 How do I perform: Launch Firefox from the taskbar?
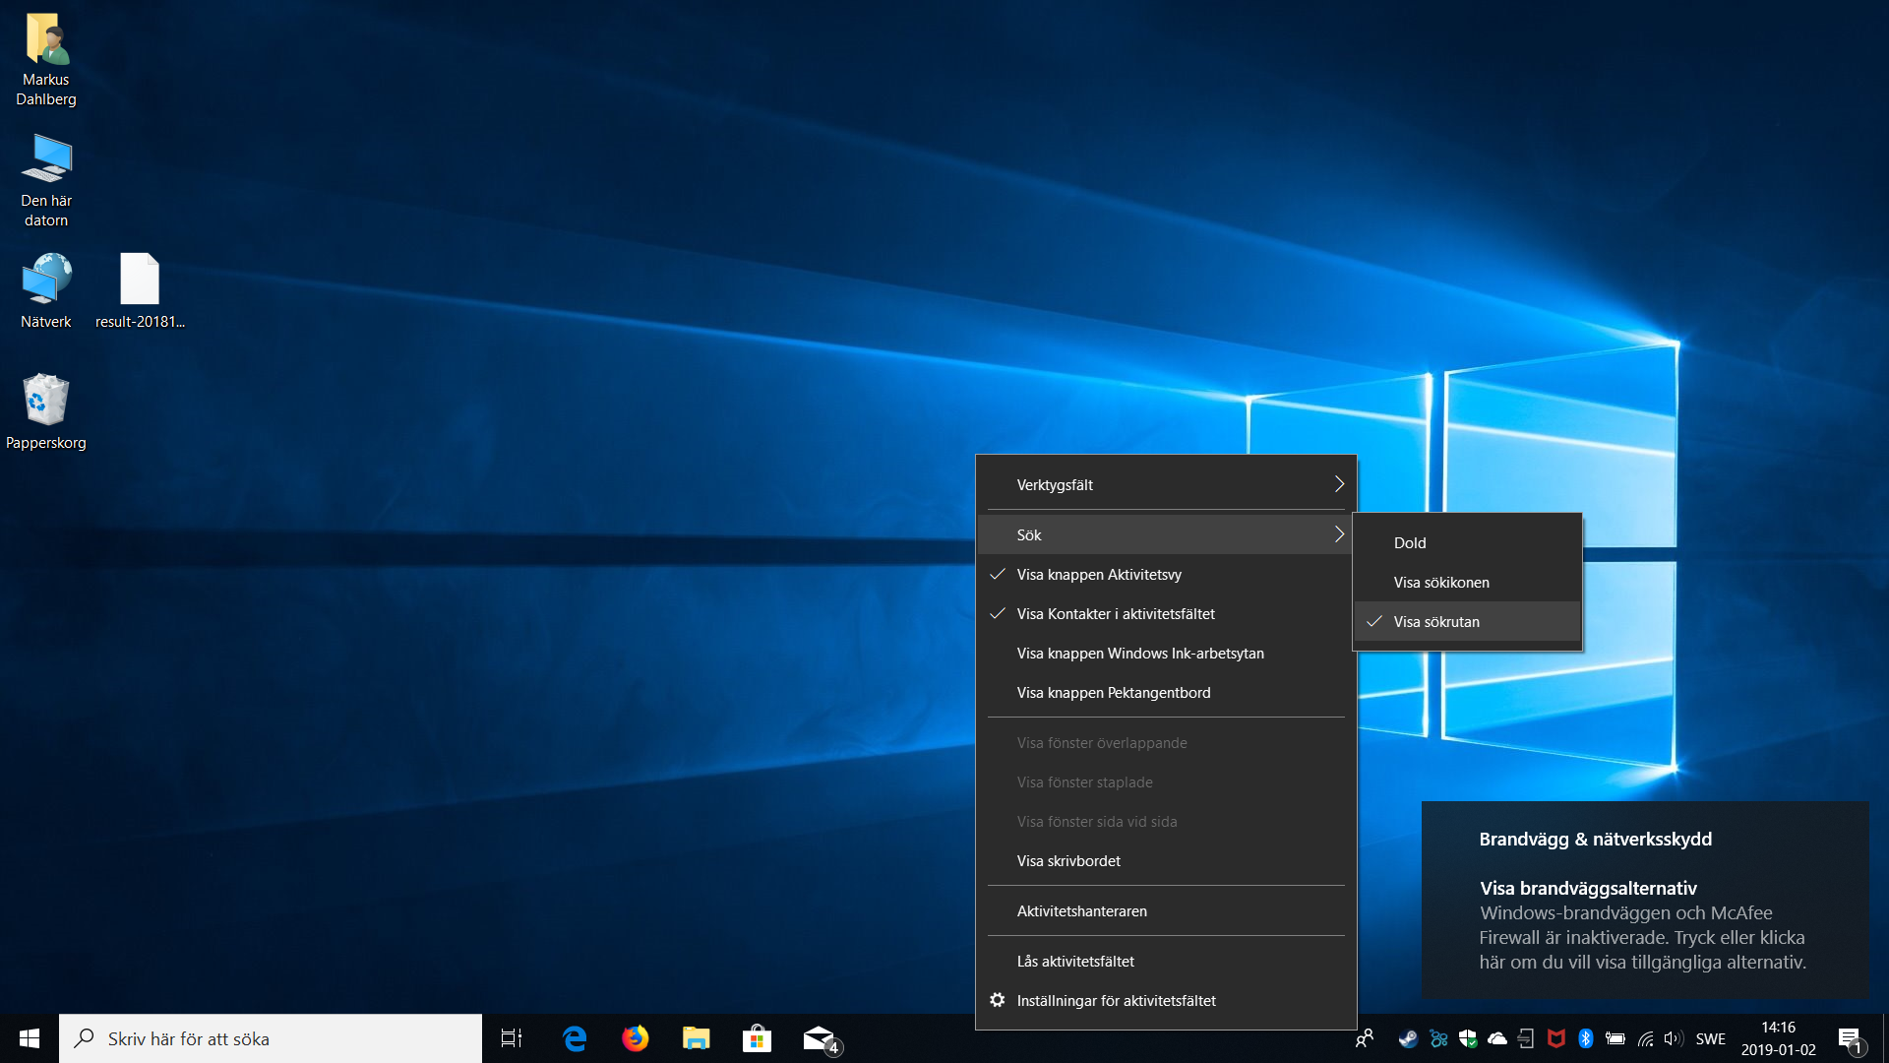coord(635,1037)
